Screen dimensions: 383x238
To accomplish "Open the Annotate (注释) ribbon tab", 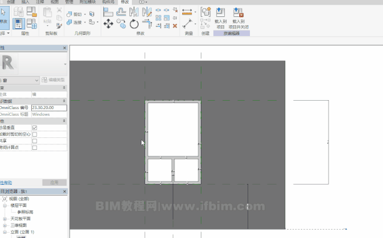I will 40,2.
